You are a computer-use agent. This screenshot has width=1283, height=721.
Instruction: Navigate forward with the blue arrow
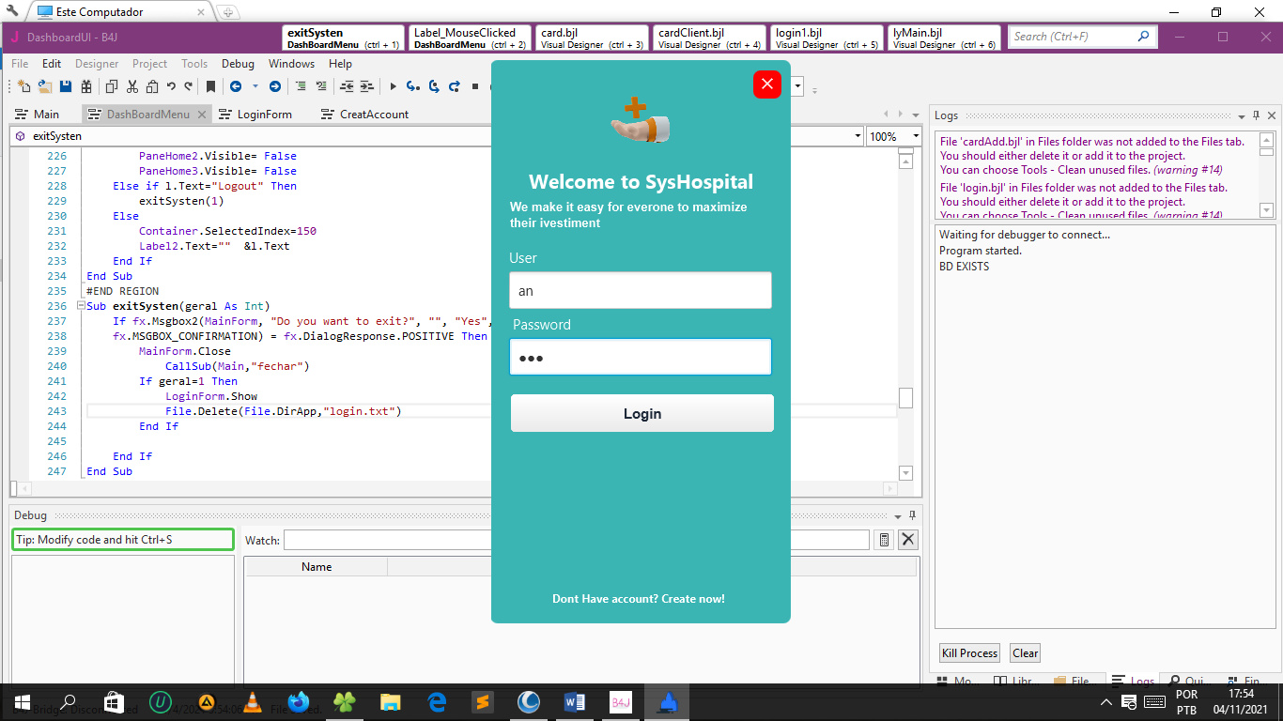pyautogui.click(x=275, y=86)
